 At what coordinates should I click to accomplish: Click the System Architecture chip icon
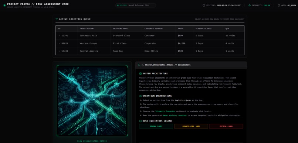coord(140,73)
